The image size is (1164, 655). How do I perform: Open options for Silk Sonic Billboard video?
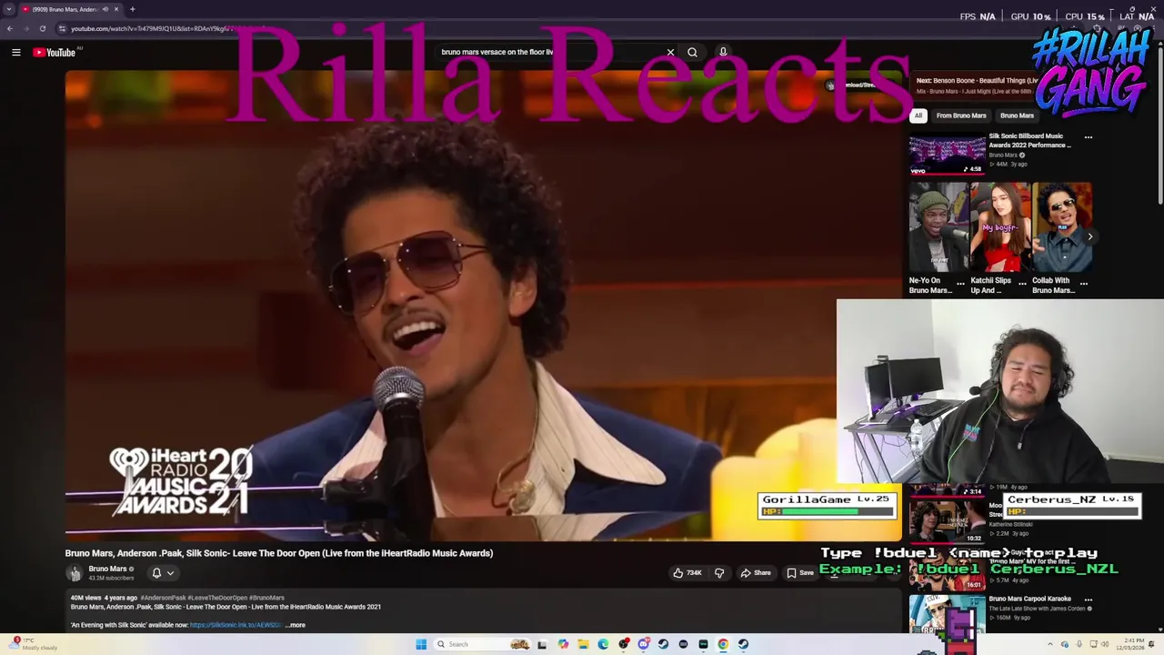coord(1089,137)
